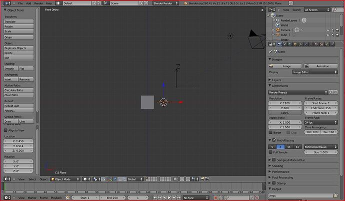Open the Object properties cube icon

295,44
